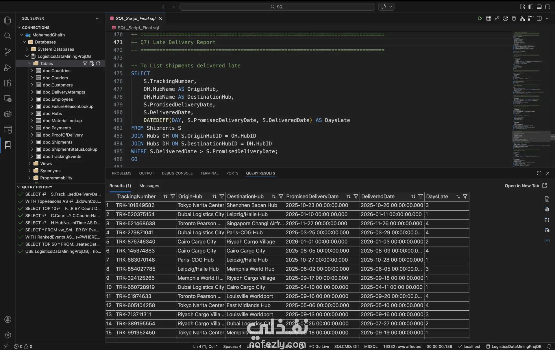Expand the dbo.Shipments table
The height and width of the screenshot is (350, 555).
[x=32, y=142]
